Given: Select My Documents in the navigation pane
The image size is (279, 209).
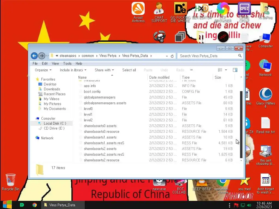Looking at the screenshot, I should [x=55, y=109].
